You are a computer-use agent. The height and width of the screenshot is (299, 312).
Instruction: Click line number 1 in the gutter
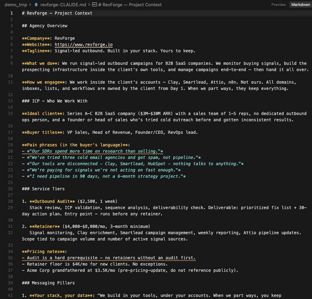[x=12, y=13]
